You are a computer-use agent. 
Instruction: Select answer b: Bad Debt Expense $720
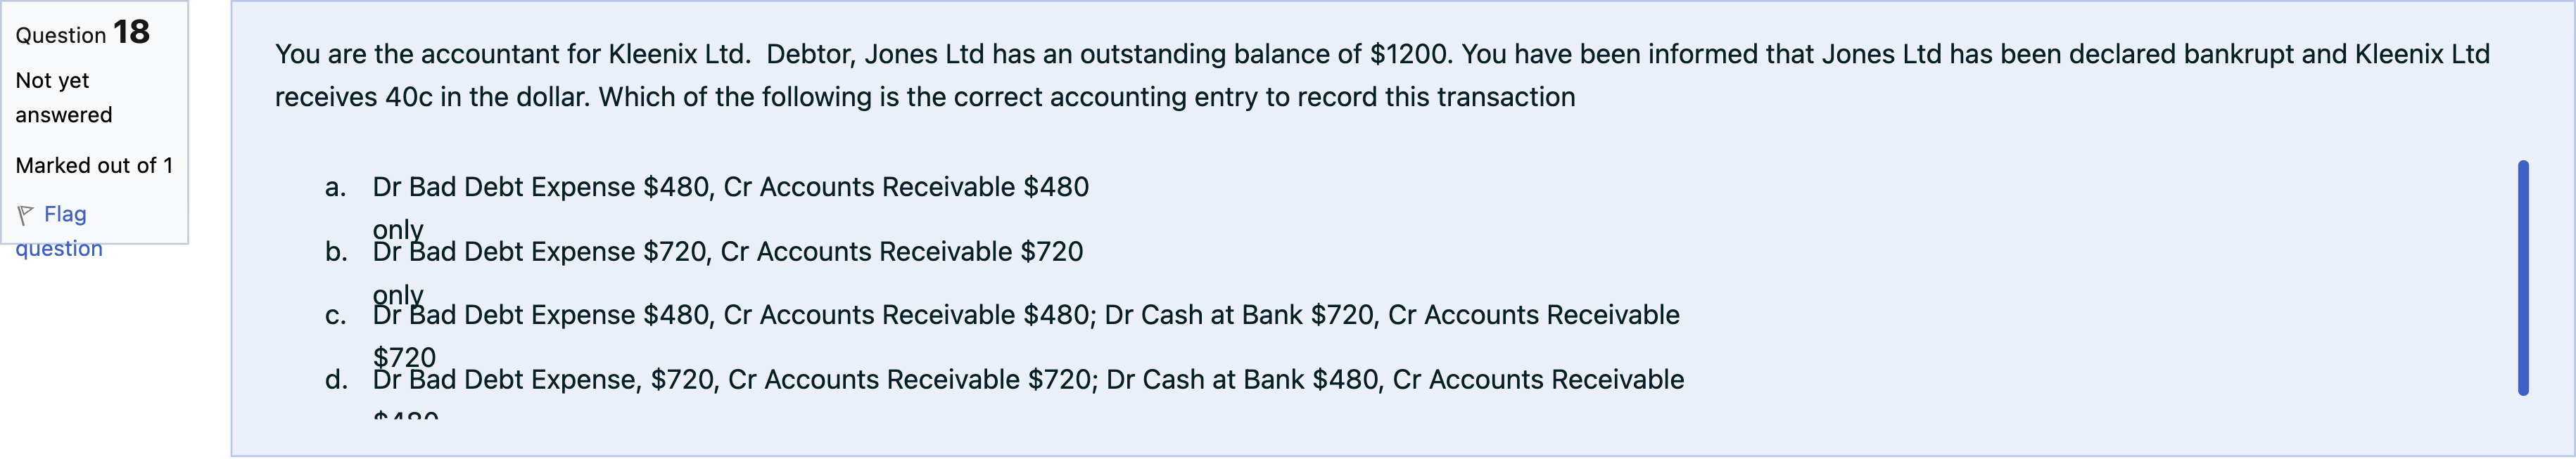pyautogui.click(x=727, y=251)
